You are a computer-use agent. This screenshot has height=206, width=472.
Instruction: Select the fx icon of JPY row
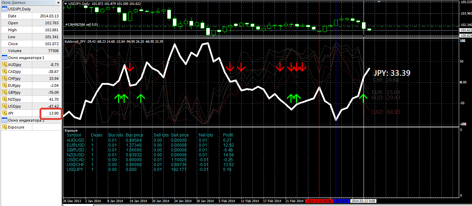5,113
